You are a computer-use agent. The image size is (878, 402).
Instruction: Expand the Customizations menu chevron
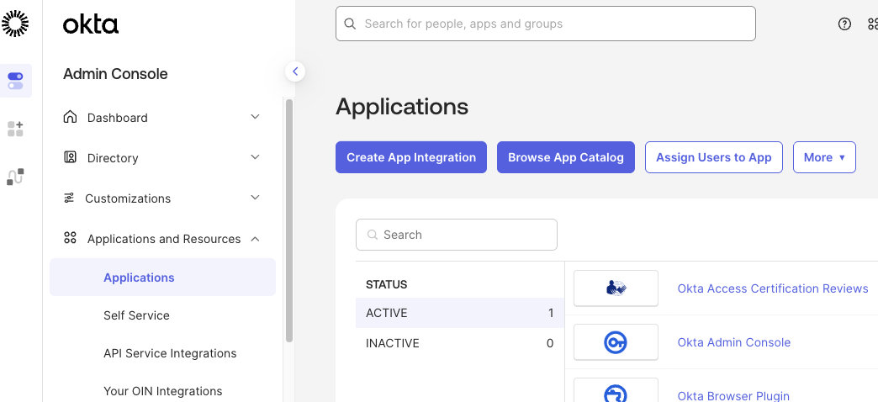point(255,197)
